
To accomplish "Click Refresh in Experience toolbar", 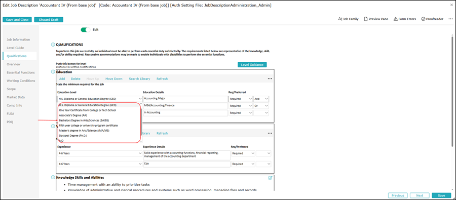I will coord(162,133).
